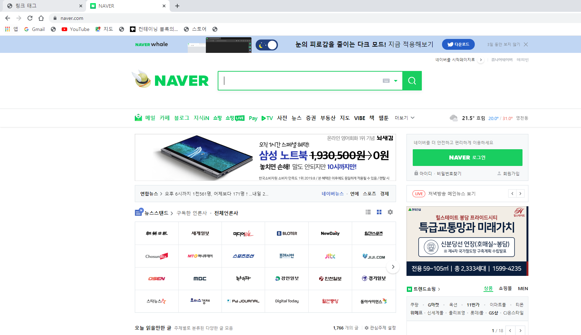
Task: Open 비밀번호찾기 link
Action: (x=449, y=174)
